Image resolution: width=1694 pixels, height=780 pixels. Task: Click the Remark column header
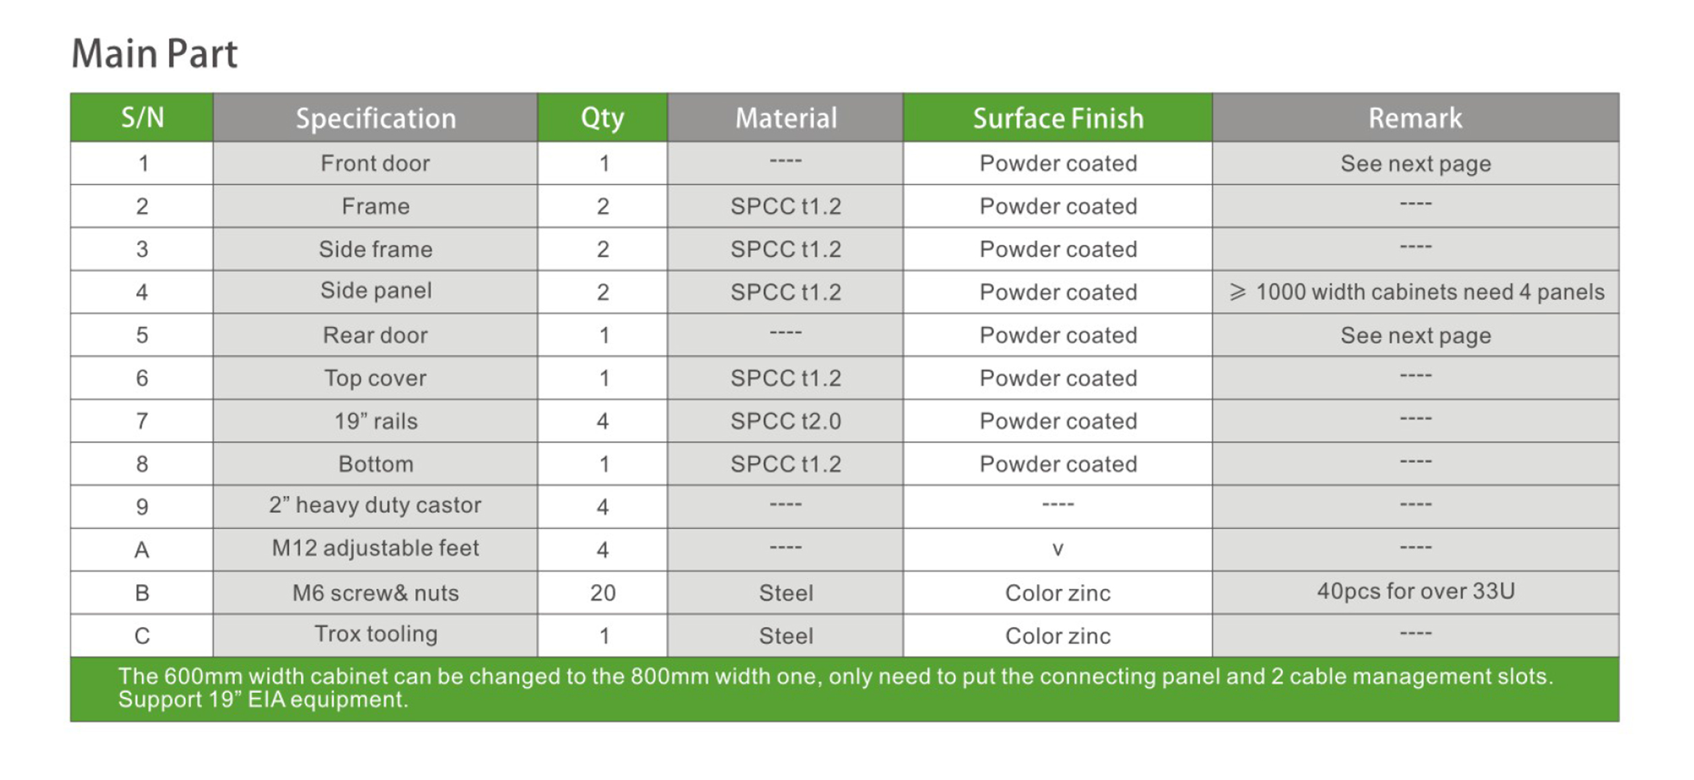pos(1414,119)
